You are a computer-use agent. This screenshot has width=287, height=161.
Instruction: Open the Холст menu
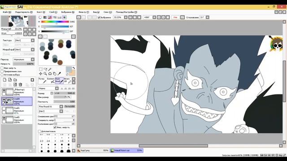(x=41, y=12)
